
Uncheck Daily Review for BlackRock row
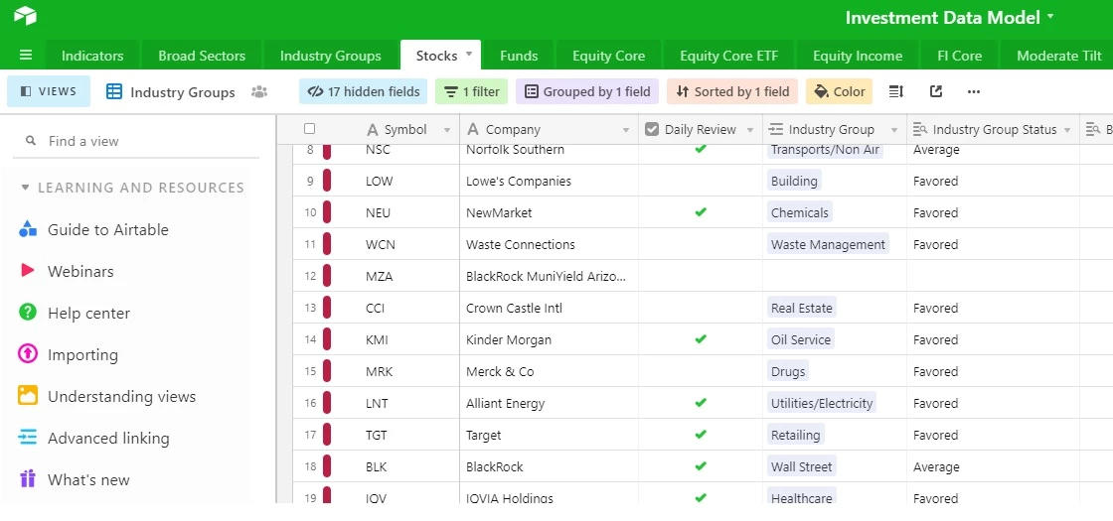tap(701, 466)
